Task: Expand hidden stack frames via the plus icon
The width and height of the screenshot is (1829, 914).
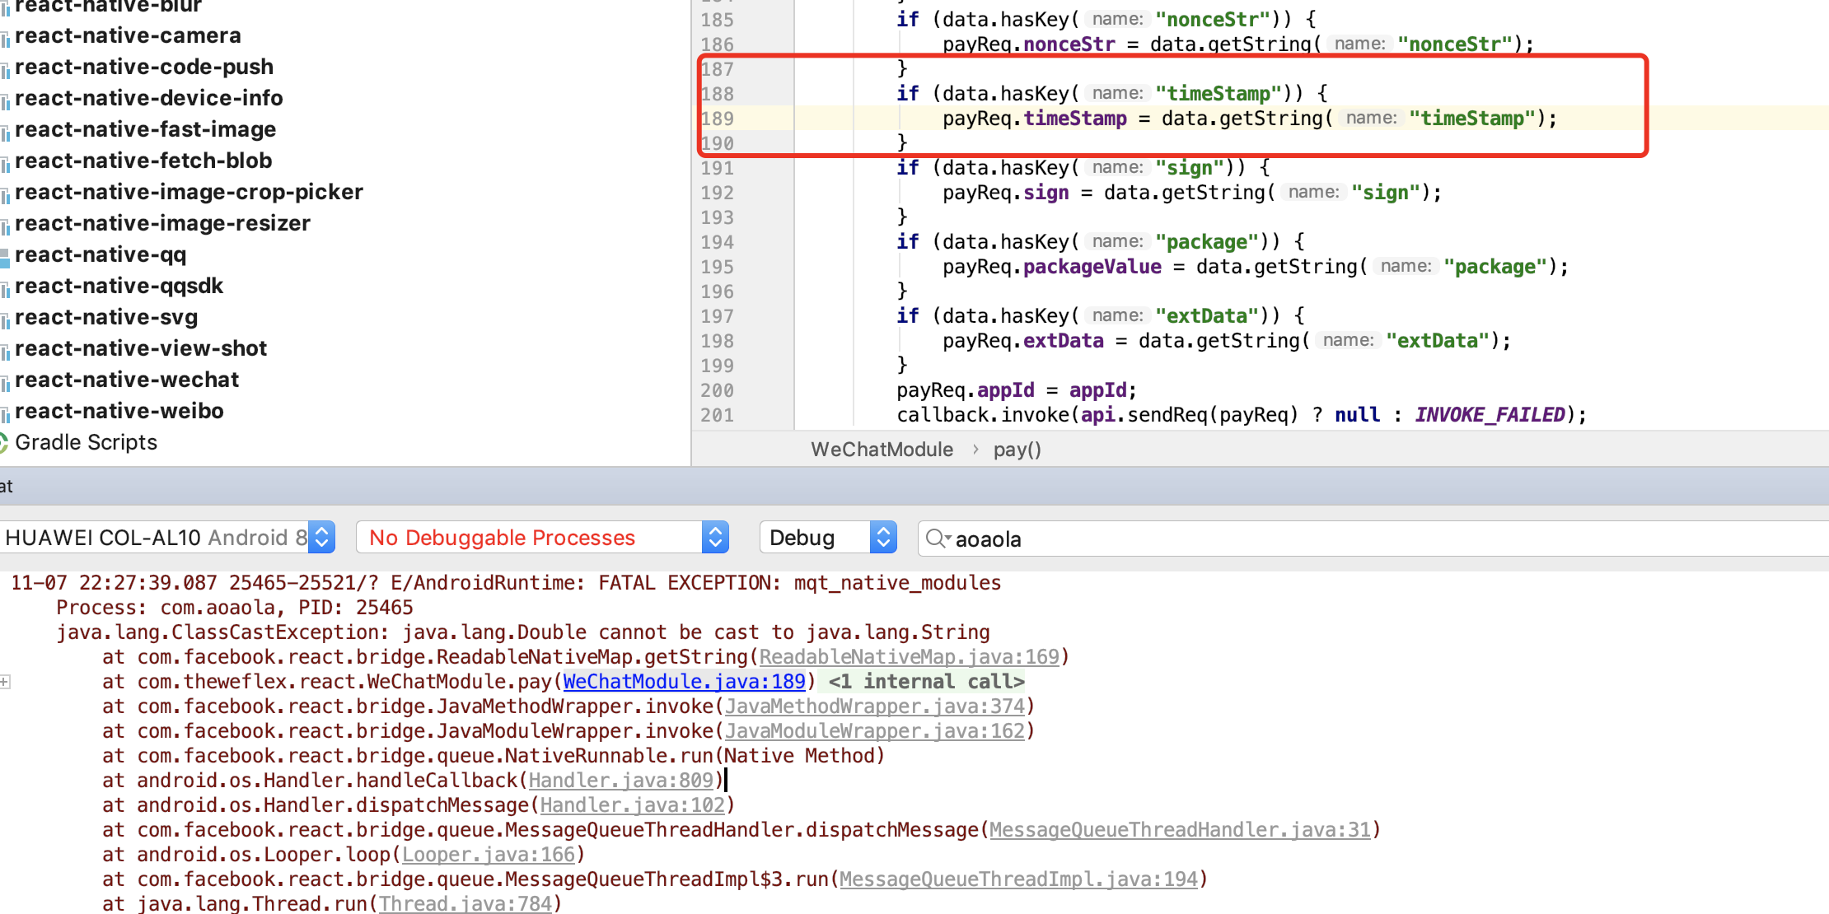Action: point(6,681)
